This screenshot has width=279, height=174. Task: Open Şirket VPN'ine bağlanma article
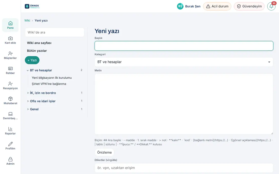(49, 84)
